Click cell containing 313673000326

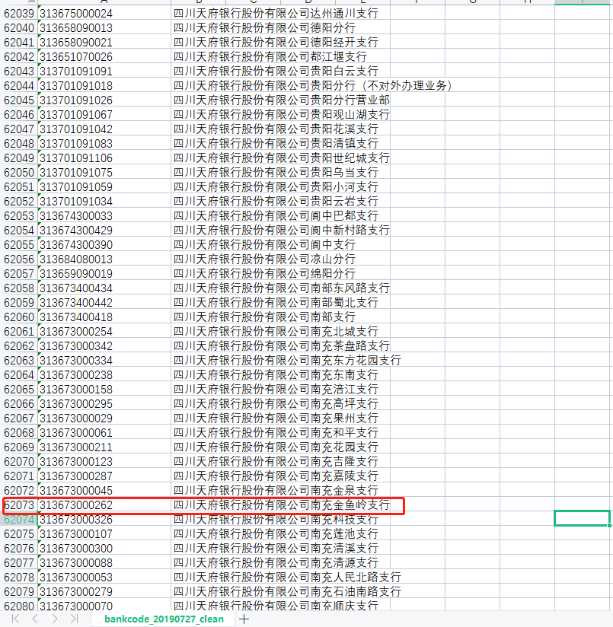(104, 520)
